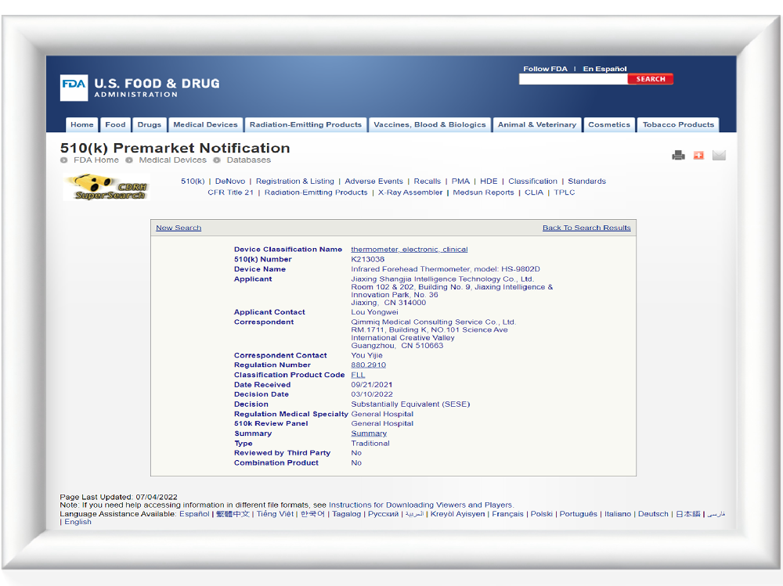
Task: Select Deutsch language link
Action: [653, 514]
